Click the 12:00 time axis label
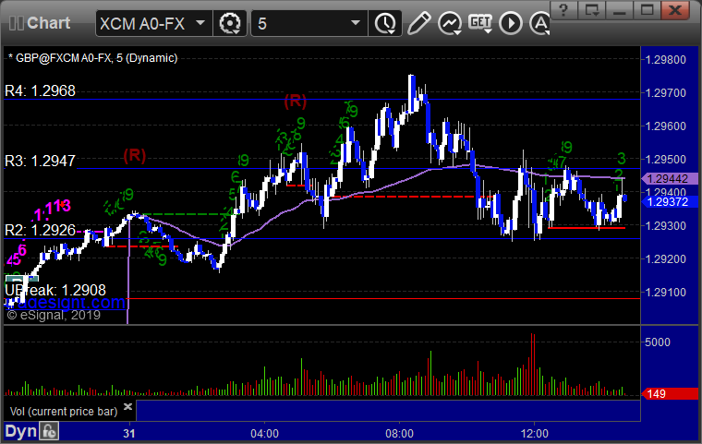The width and height of the screenshot is (702, 444). [535, 434]
